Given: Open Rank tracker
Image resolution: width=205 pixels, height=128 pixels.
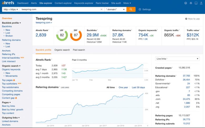Looking at the screenshot, I should [102, 3].
